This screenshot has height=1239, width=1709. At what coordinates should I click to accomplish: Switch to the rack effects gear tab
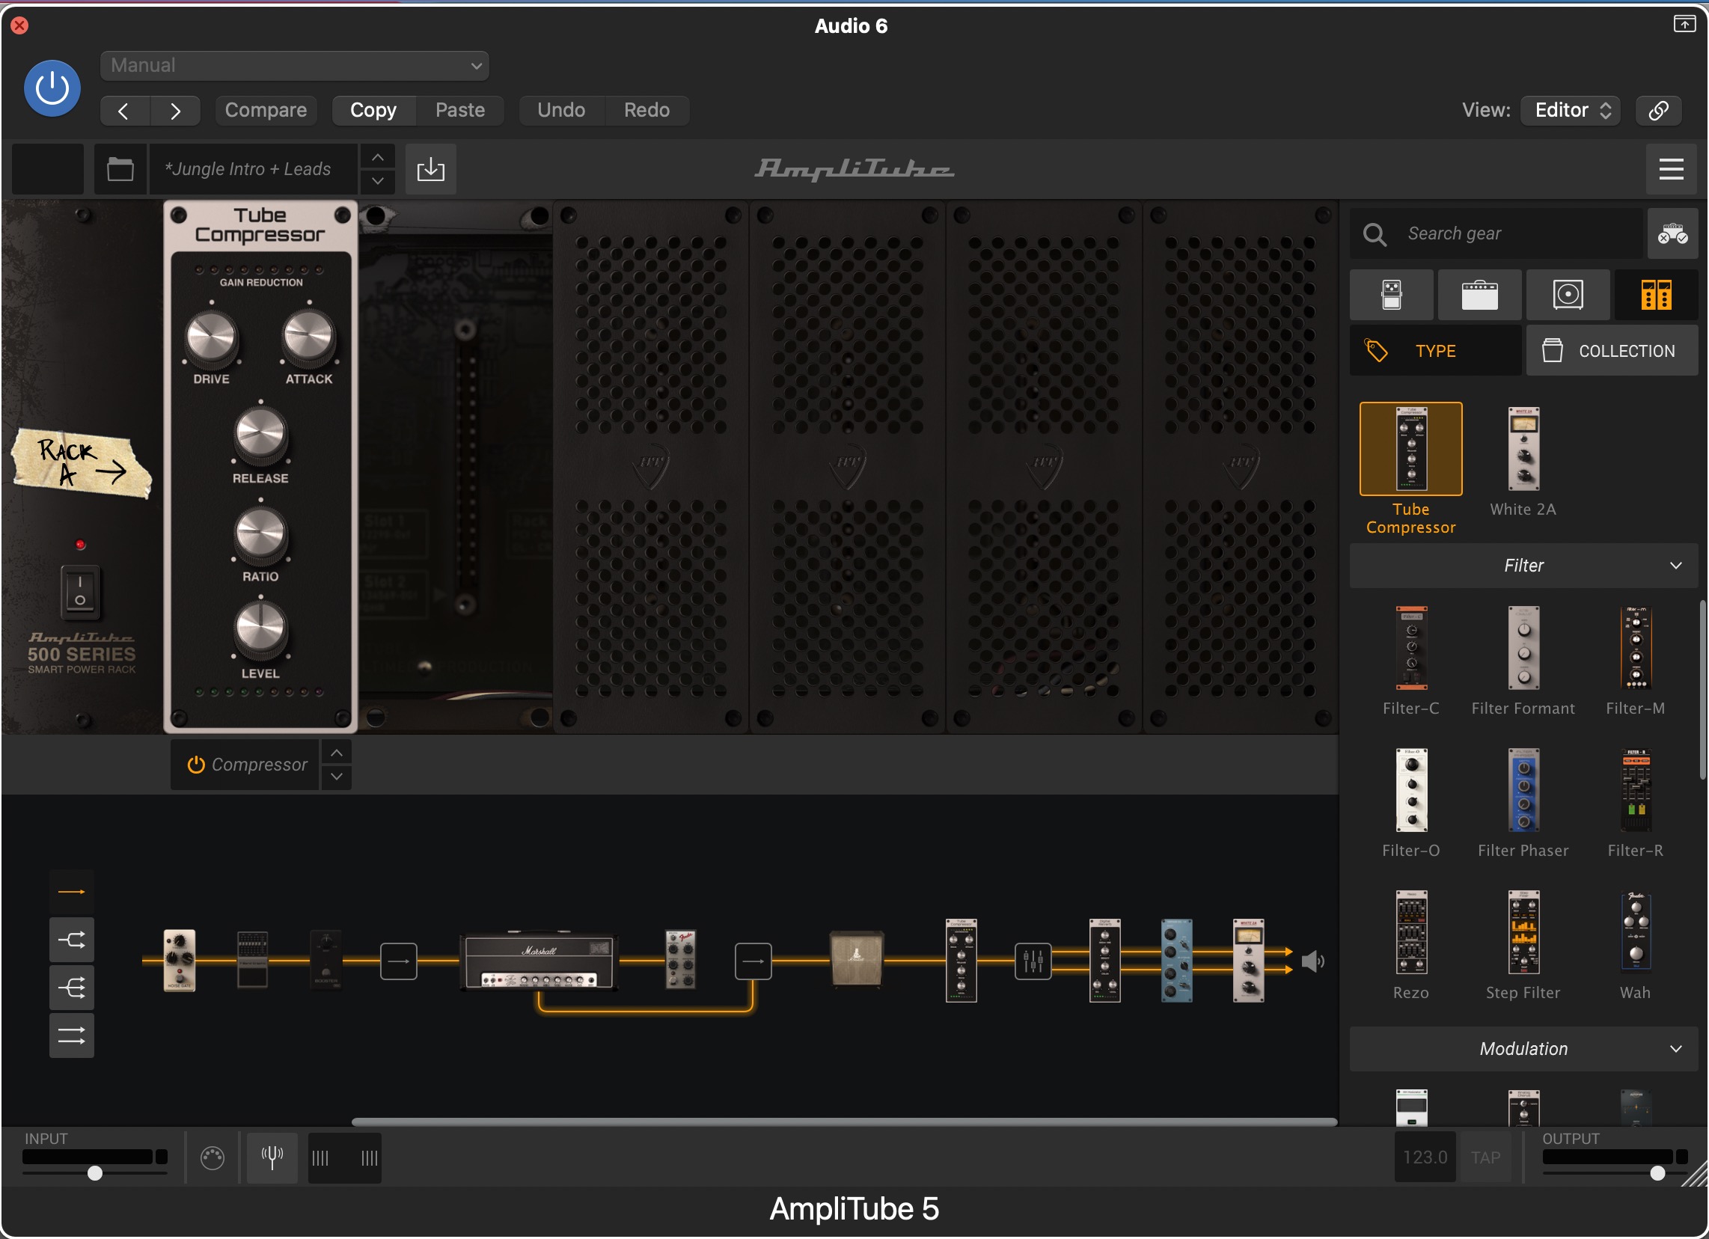tap(1655, 295)
